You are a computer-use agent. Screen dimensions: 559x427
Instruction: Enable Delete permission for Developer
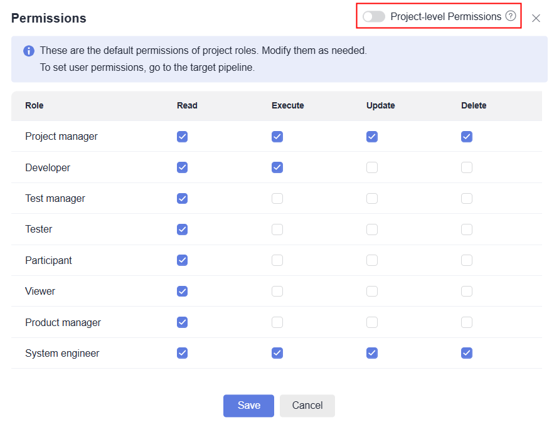pyautogui.click(x=467, y=167)
